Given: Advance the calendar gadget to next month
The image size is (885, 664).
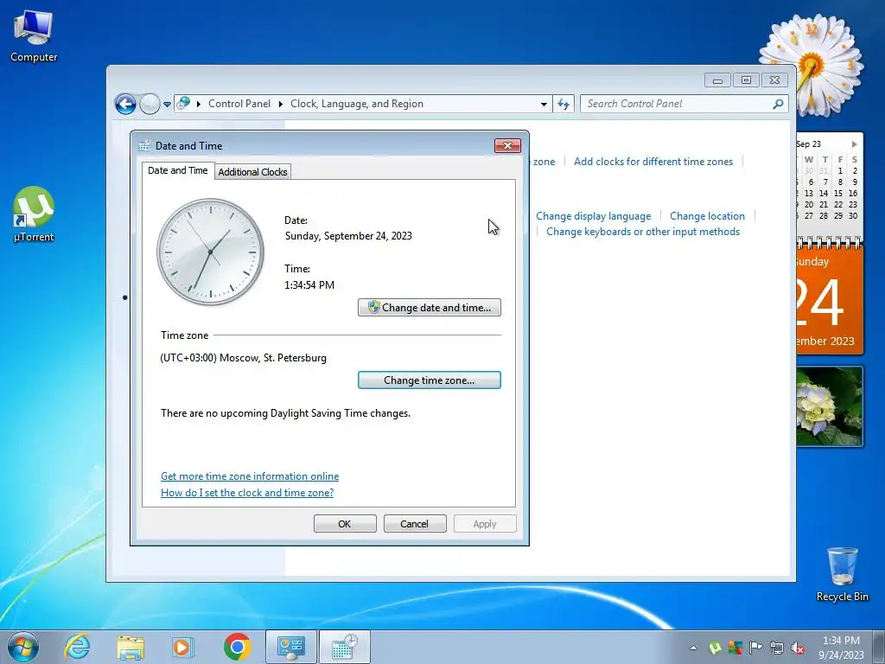Looking at the screenshot, I should [854, 144].
